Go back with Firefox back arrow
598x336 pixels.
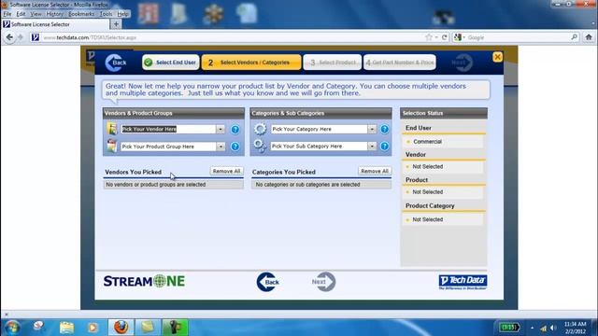pyautogui.click(x=9, y=37)
